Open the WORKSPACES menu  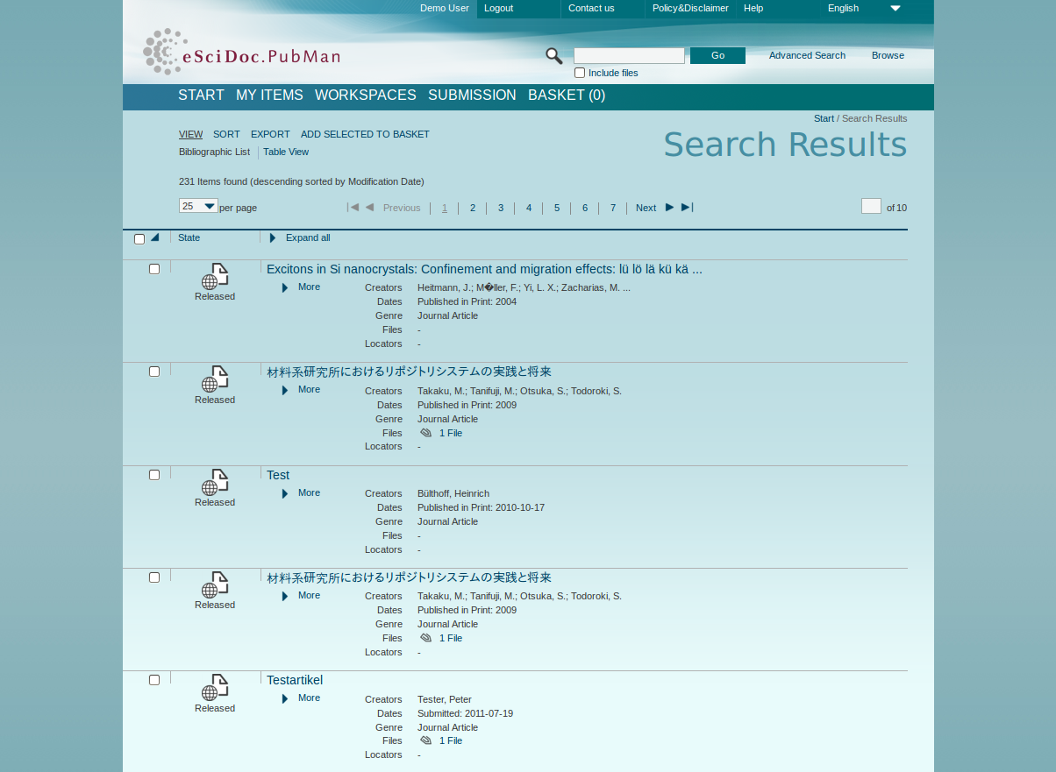point(365,96)
